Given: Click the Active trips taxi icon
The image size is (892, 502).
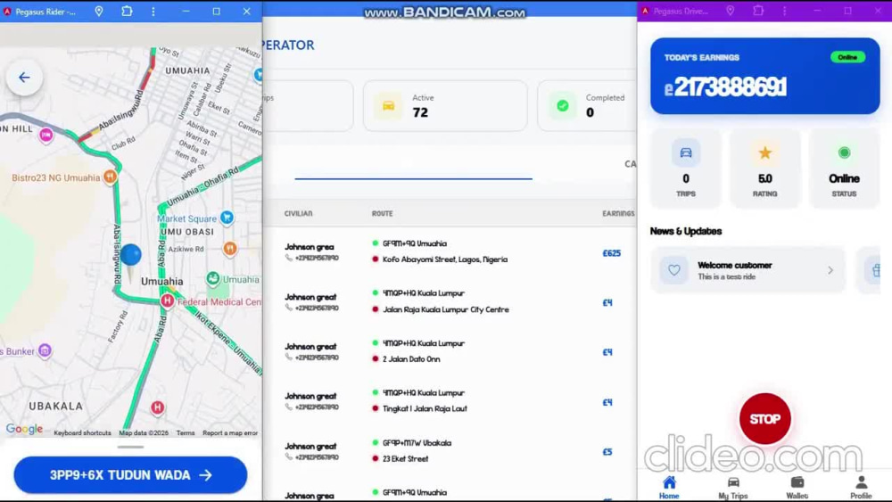Looking at the screenshot, I should pos(389,106).
